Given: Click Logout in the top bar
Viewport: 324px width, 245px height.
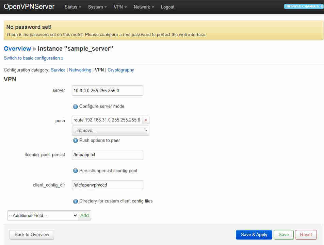Looking at the screenshot, I should point(167,7).
